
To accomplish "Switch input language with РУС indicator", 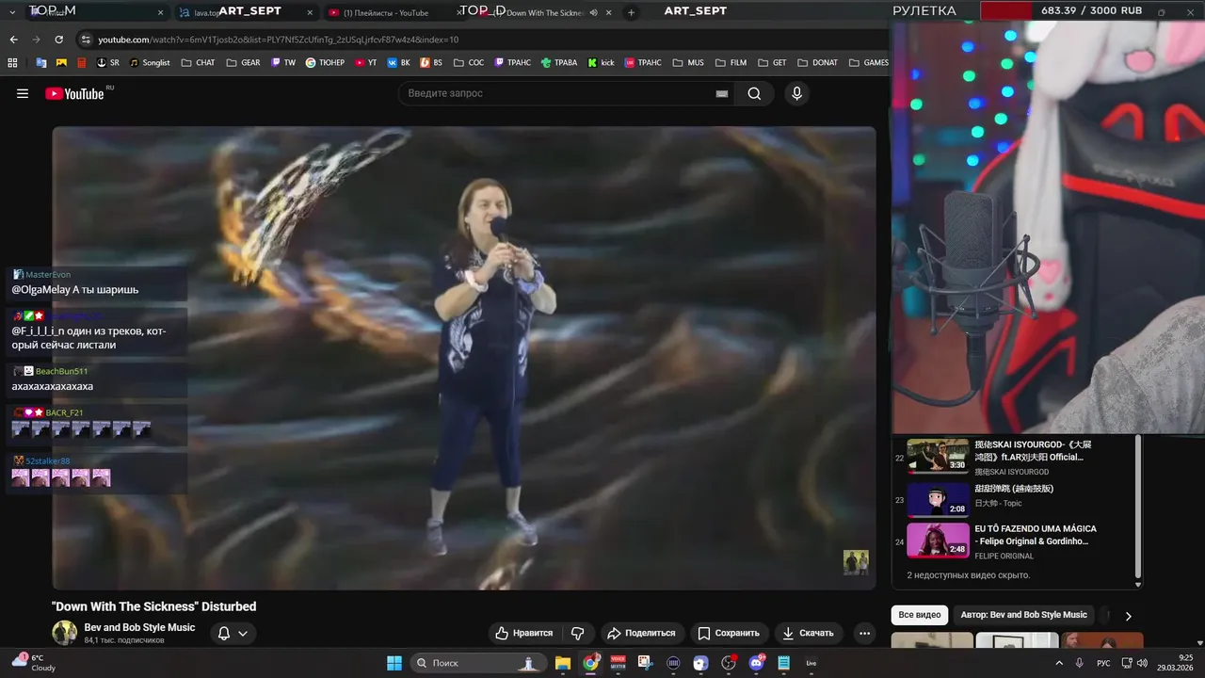I will coord(1103,663).
